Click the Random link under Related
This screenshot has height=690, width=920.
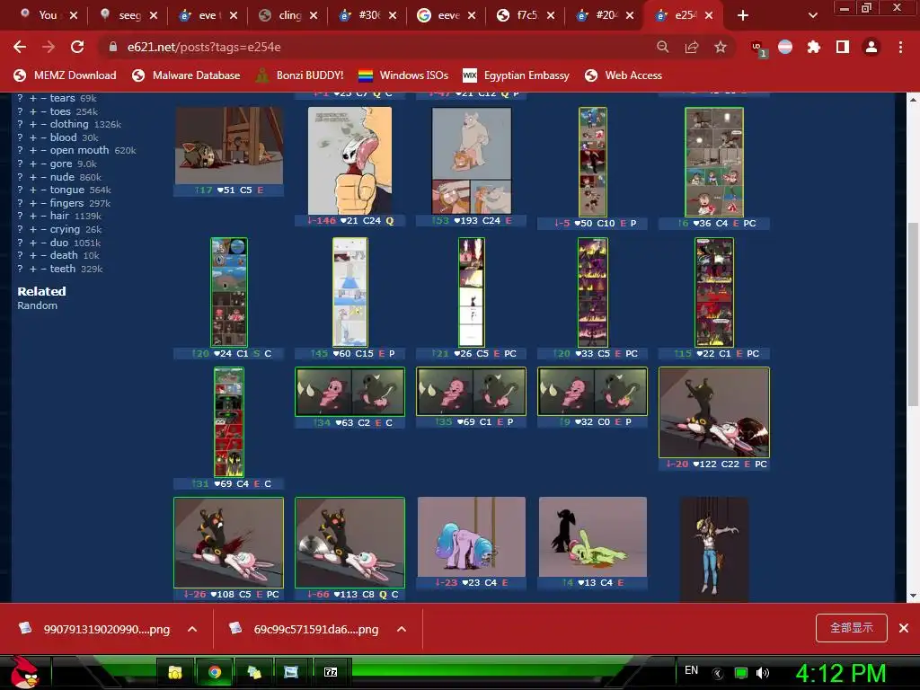pyautogui.click(x=37, y=305)
